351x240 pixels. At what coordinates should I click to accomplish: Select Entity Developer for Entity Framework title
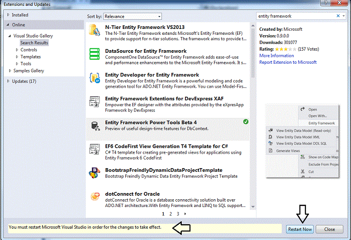point(152,75)
